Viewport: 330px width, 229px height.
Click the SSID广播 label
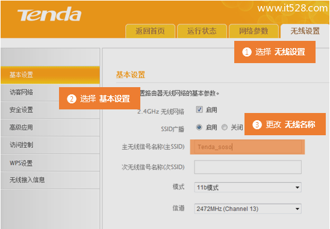tap(173, 129)
